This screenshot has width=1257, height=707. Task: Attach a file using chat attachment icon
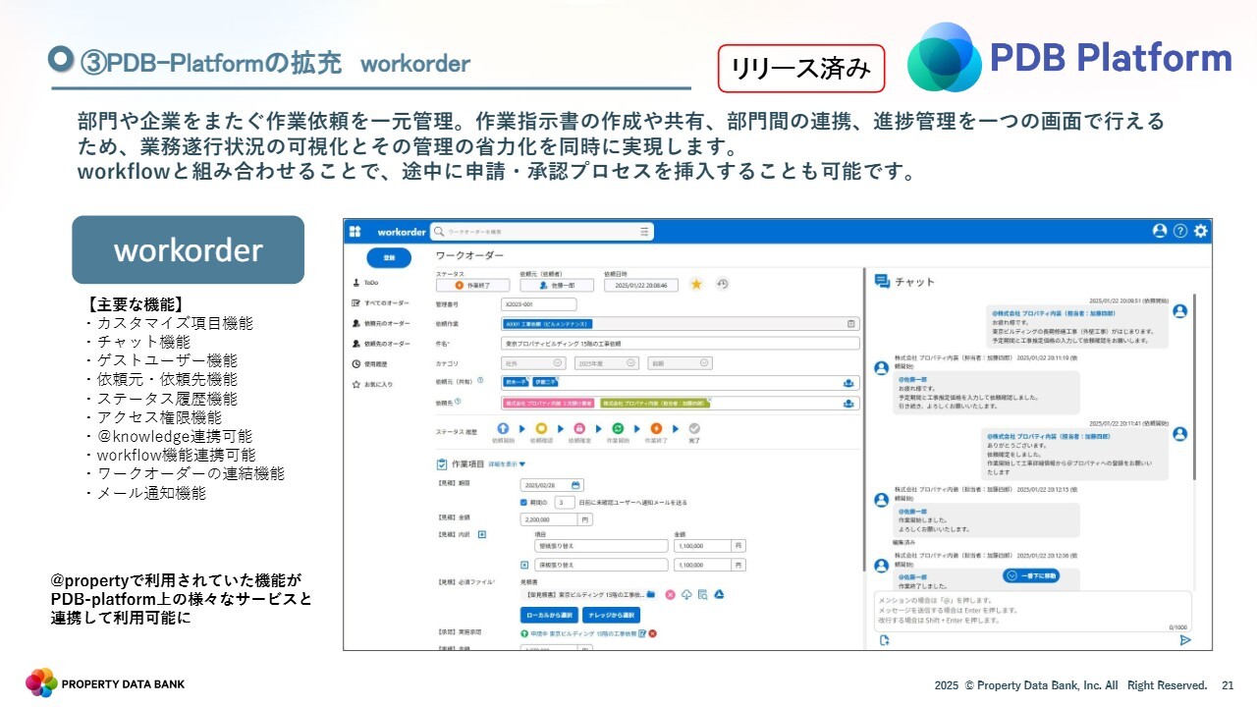tap(884, 640)
